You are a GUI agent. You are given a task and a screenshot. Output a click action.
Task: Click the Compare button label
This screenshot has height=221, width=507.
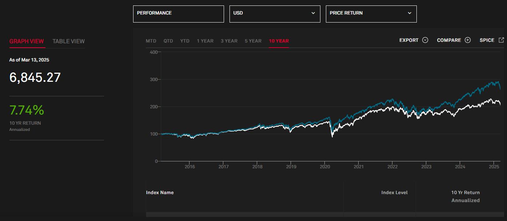coord(449,40)
